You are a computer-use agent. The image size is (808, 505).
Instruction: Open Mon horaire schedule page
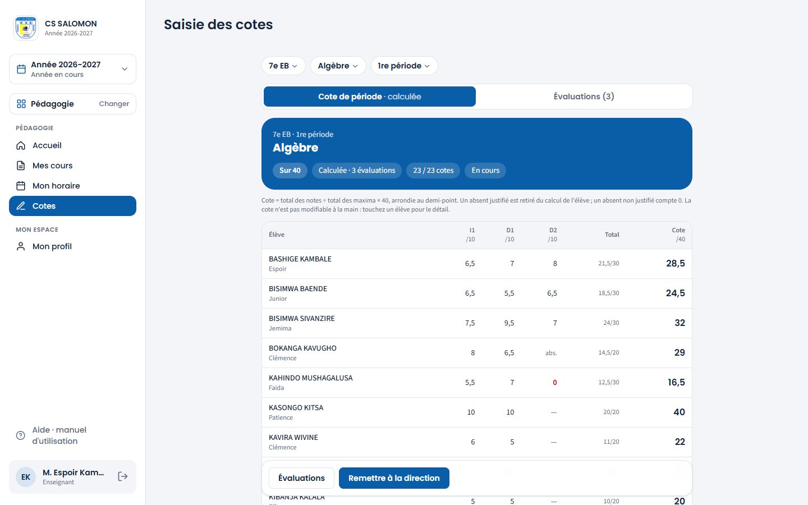click(x=72, y=186)
